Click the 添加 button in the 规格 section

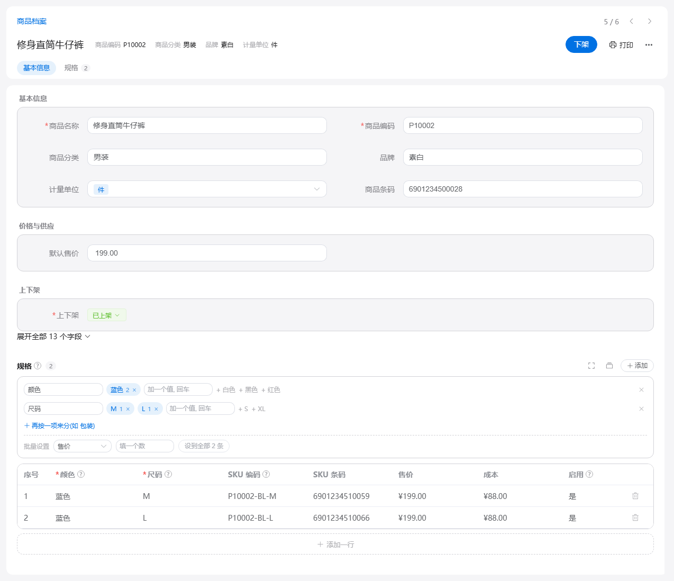point(637,366)
